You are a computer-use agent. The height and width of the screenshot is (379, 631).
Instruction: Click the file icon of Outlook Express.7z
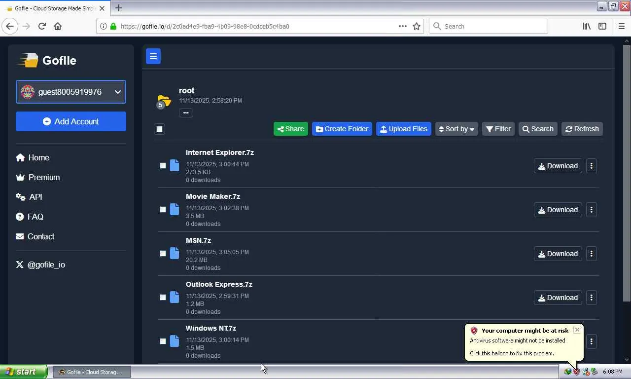[175, 297]
